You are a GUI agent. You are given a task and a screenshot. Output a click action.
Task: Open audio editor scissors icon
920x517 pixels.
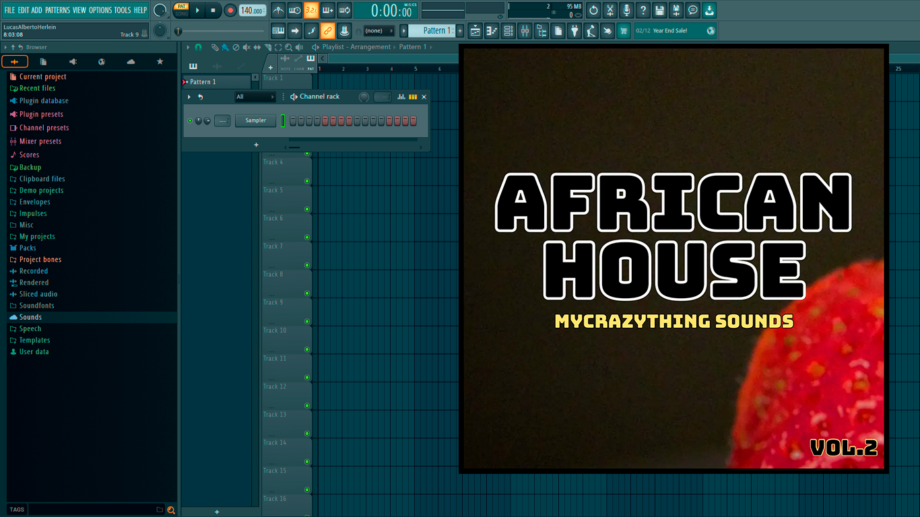pos(610,10)
